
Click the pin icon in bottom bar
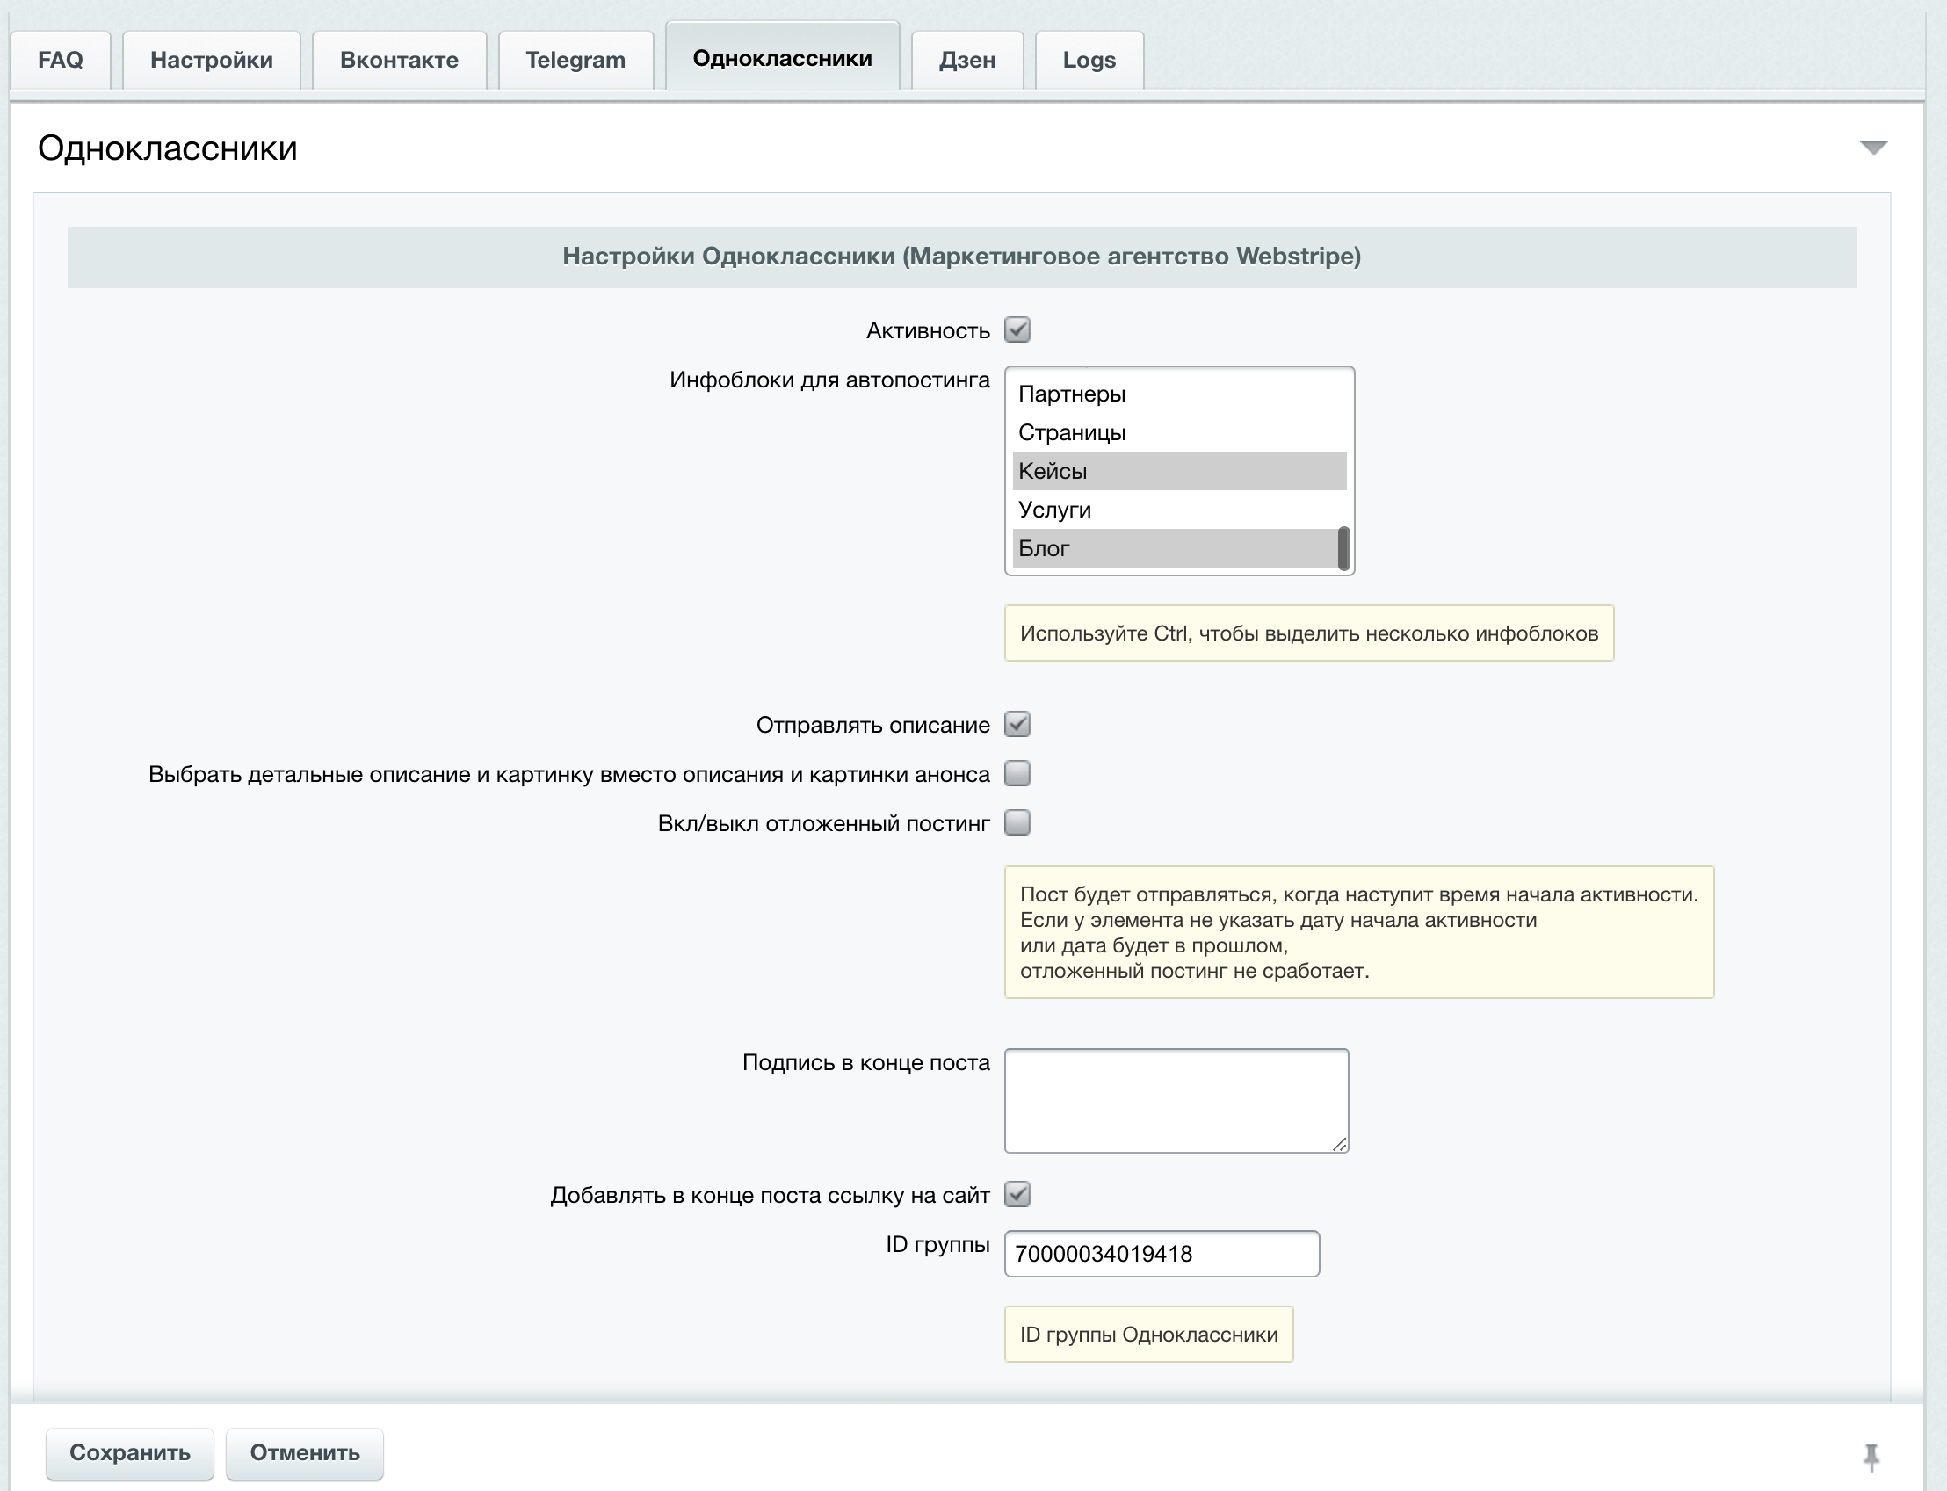[x=1871, y=1456]
